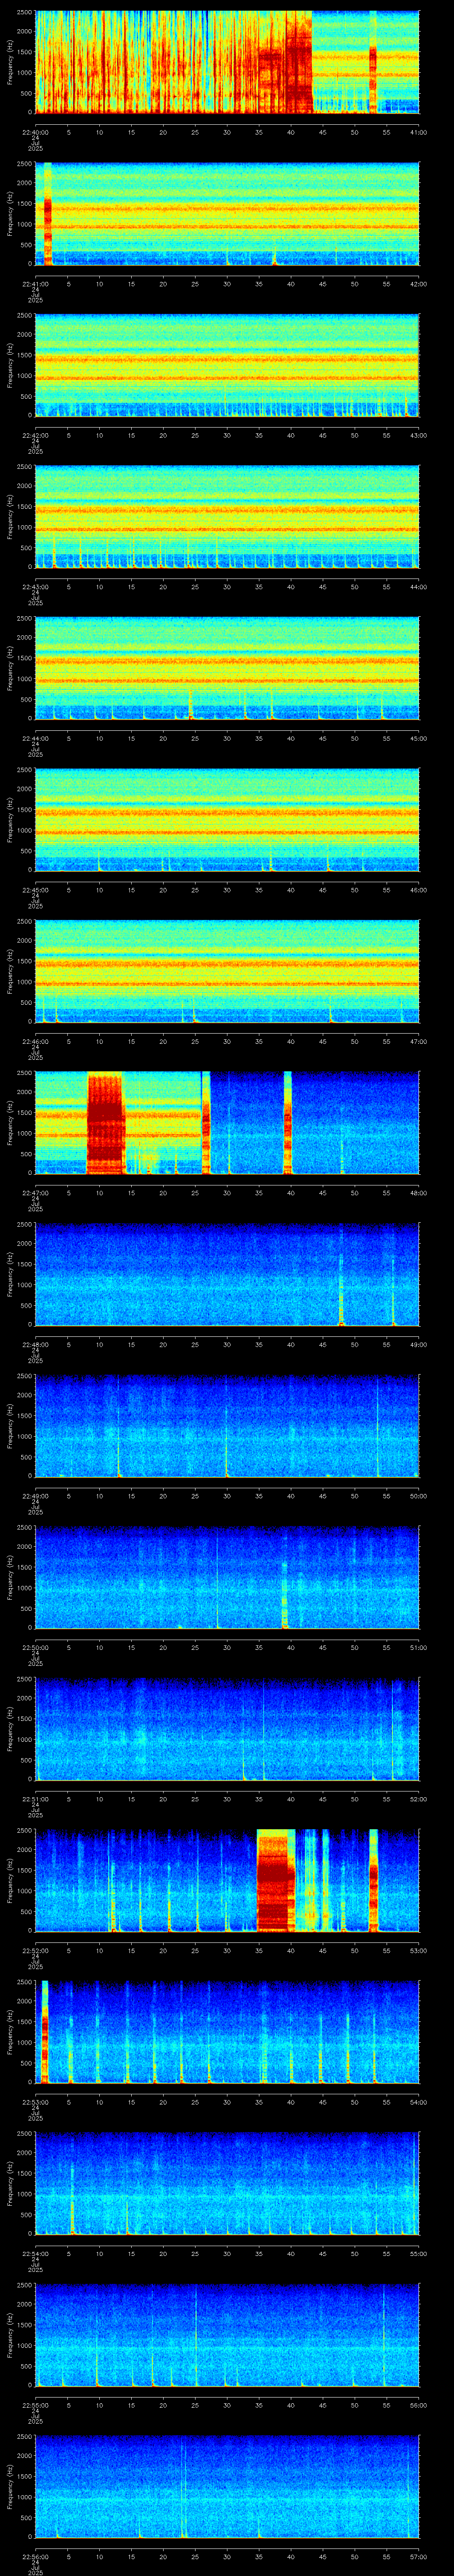
Task: Click the "22:47:00" start time label
Action: pyautogui.click(x=35, y=1193)
